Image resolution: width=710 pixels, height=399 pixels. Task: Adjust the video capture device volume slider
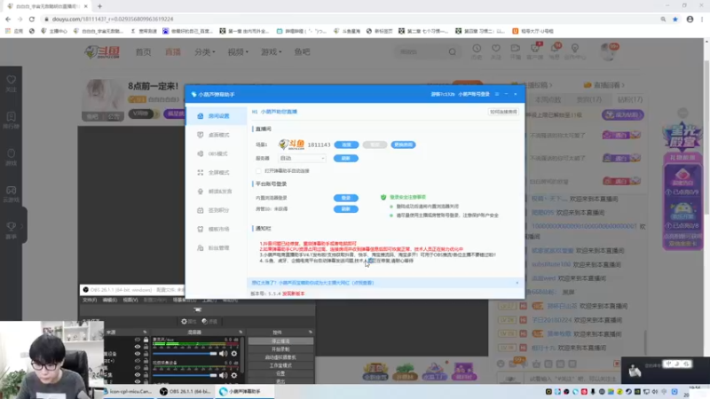[185, 375]
